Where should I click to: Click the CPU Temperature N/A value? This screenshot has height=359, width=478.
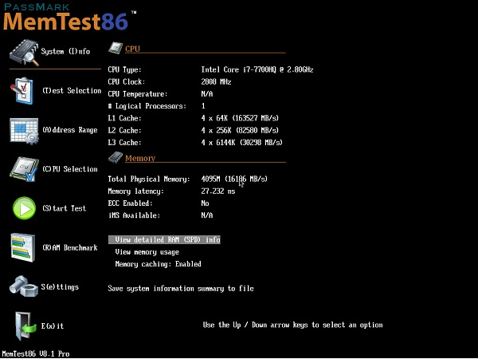pyautogui.click(x=207, y=94)
